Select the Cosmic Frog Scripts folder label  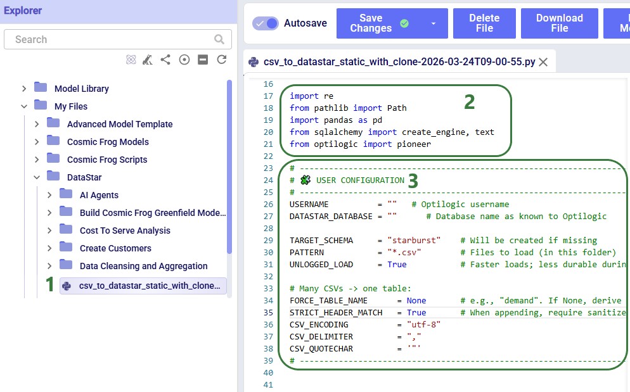107,160
